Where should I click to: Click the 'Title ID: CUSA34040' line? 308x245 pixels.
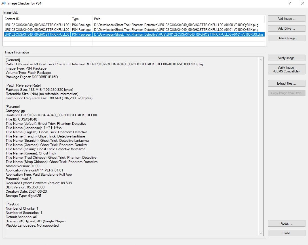21,119
